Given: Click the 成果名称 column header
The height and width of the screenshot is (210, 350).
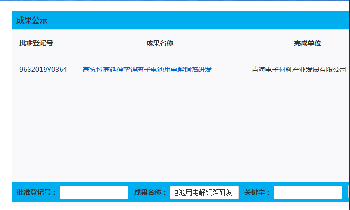Looking at the screenshot, I should click(x=160, y=43).
